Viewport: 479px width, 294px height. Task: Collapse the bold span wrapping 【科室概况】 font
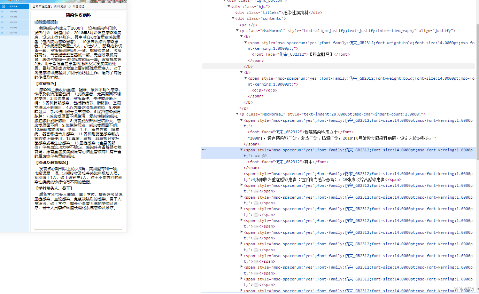point(246,42)
